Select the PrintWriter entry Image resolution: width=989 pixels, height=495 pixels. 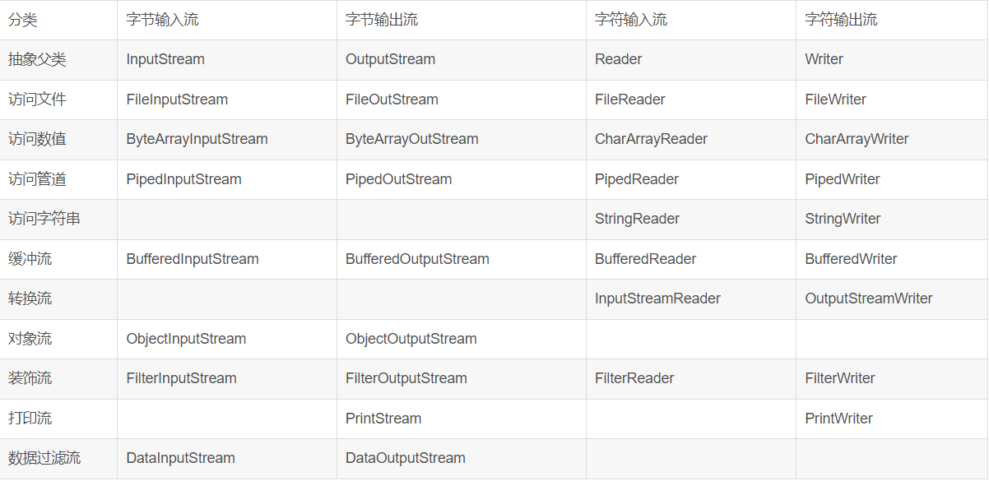pos(892,419)
